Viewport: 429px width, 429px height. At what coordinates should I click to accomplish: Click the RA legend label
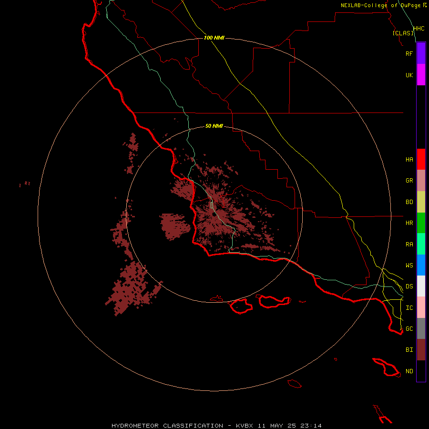(409, 245)
